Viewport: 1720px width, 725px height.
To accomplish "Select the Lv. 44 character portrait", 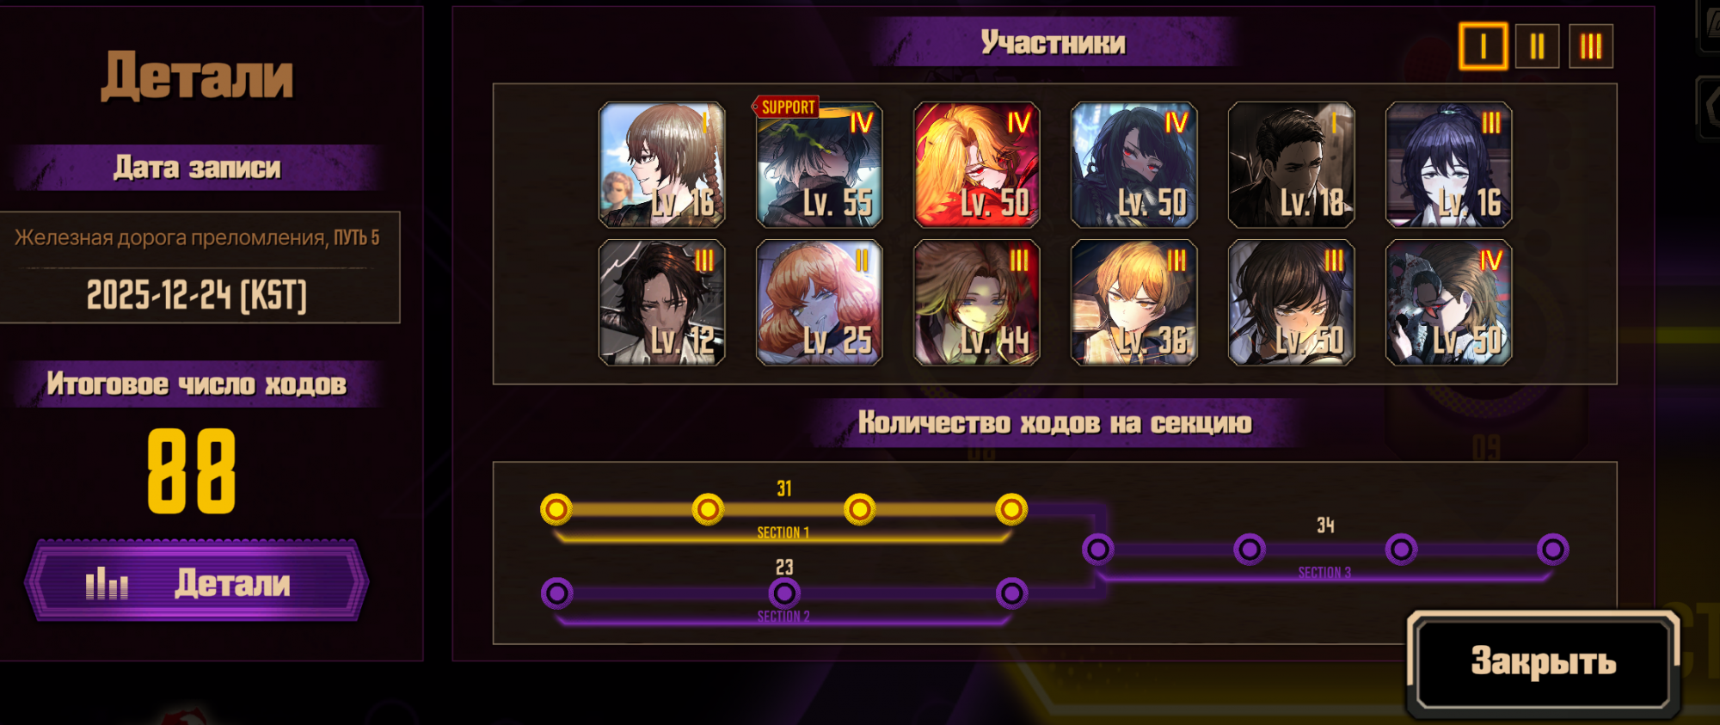I will click(x=976, y=303).
